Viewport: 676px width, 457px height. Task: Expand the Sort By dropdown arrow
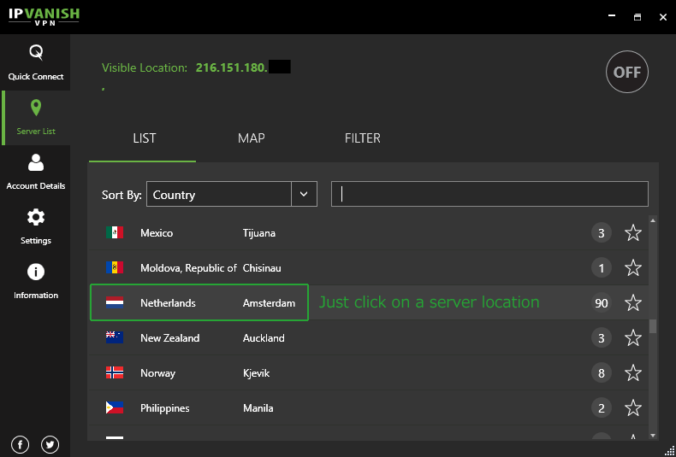pyautogui.click(x=304, y=195)
